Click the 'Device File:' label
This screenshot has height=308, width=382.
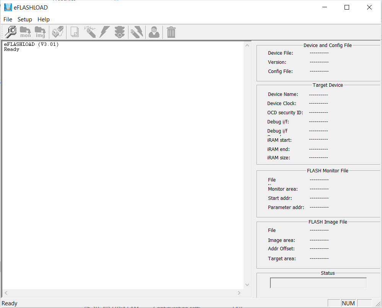point(280,53)
